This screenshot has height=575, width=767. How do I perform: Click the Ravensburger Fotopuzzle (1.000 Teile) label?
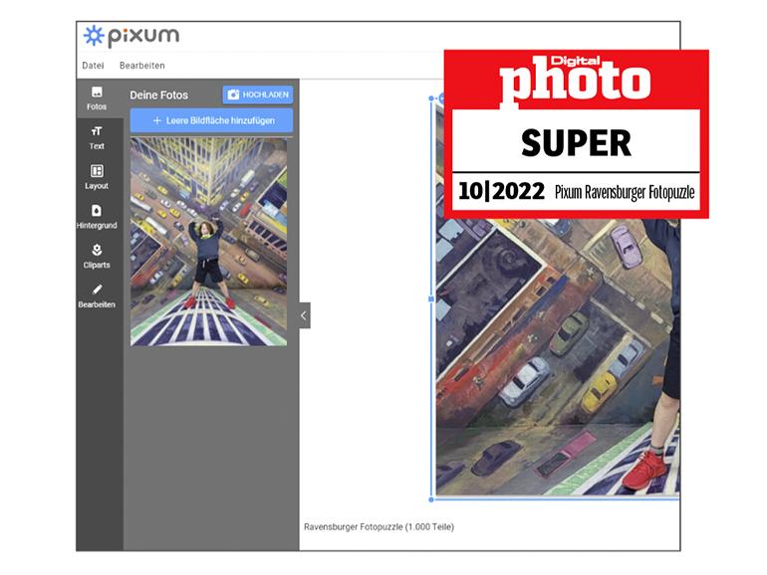(379, 527)
